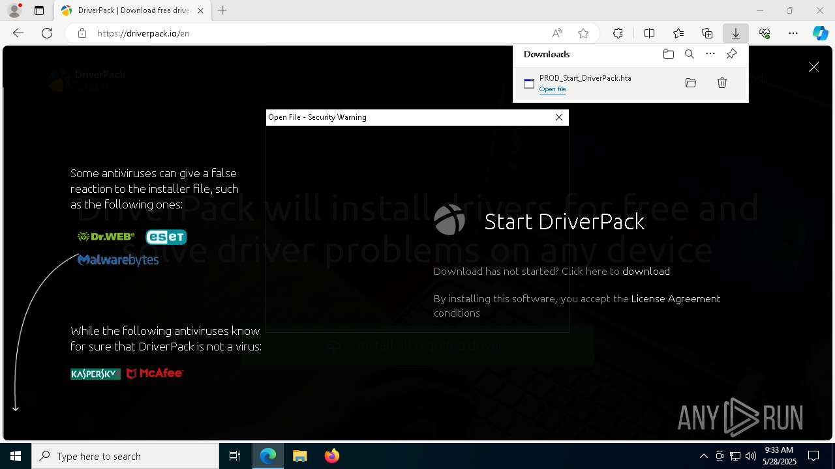Viewport: 835px width, 469px height.
Task: Show hidden system tray icons
Action: (704, 456)
